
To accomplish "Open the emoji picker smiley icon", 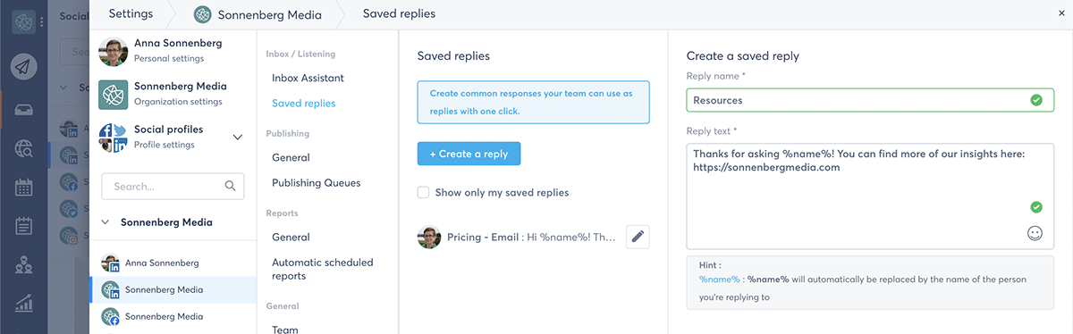I will pos(1035,233).
